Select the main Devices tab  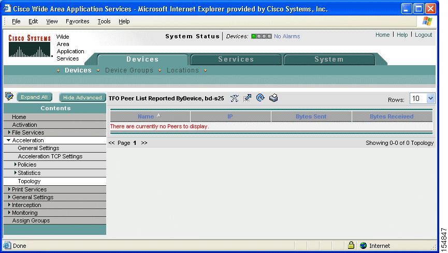[142, 59]
